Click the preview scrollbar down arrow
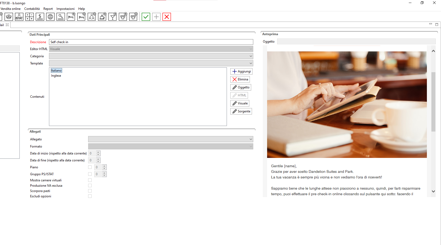Viewport: 441px width, 245px height. click(433, 191)
